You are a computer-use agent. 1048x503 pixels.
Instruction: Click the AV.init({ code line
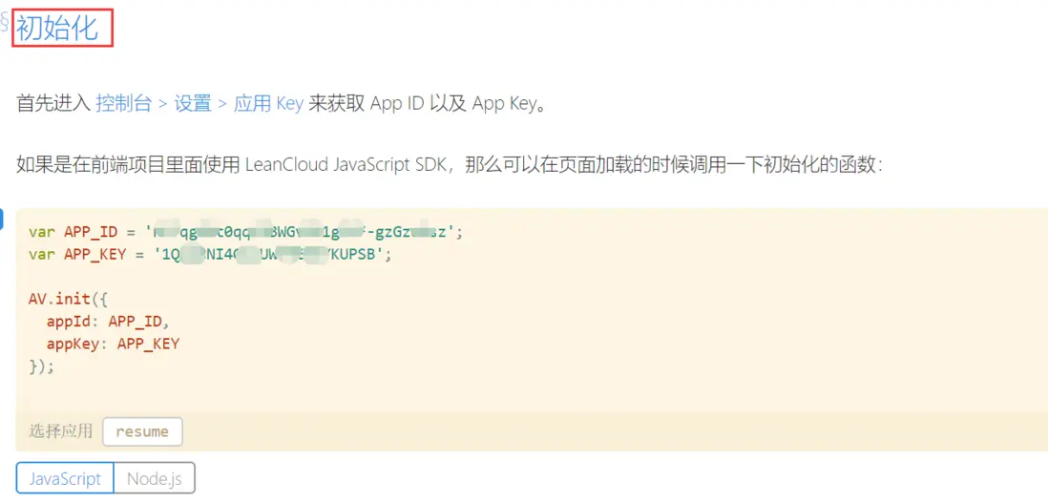(x=68, y=298)
